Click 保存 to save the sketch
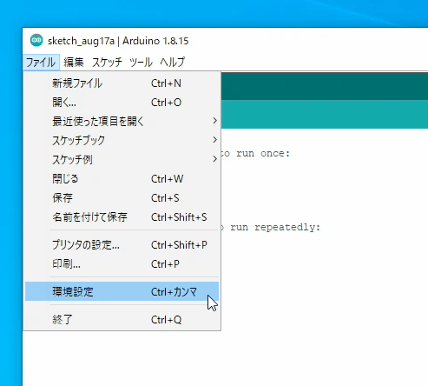The width and height of the screenshot is (428, 386). pos(122,198)
